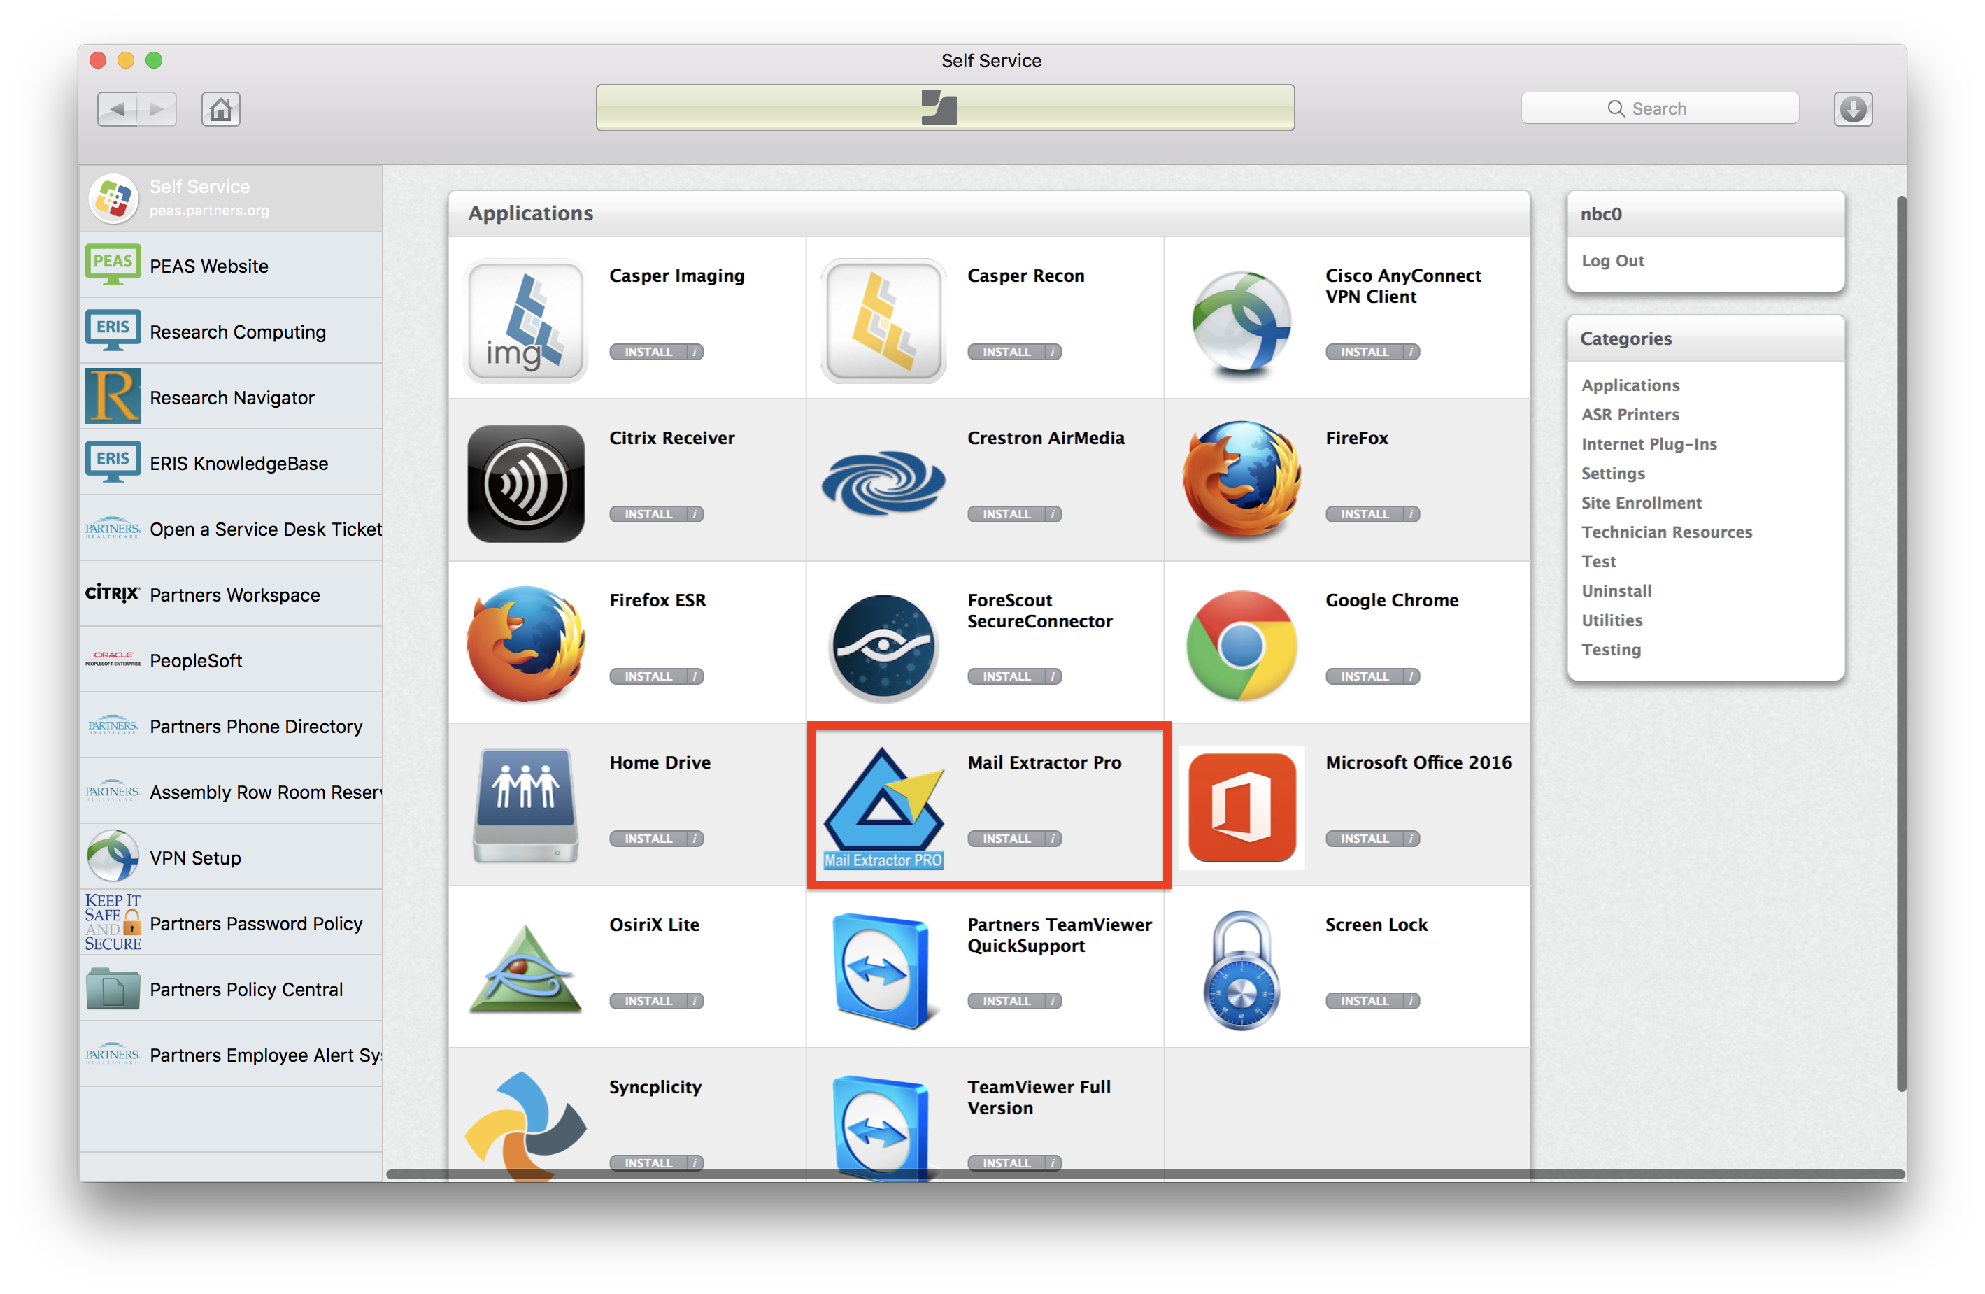Select the Firefox ESR icon
This screenshot has width=1985, height=1294.
coord(525,644)
